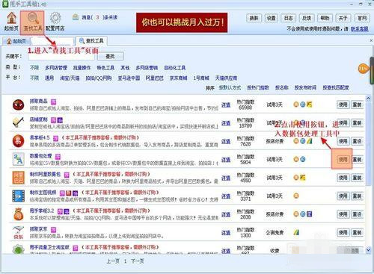Click the red 你也可以挑战月入过万 banner
Viewport: 374px width, 274px height.
(182, 22)
